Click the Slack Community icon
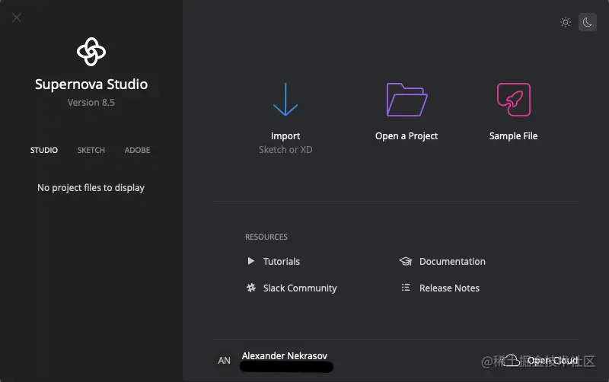This screenshot has width=609, height=382. [251, 288]
